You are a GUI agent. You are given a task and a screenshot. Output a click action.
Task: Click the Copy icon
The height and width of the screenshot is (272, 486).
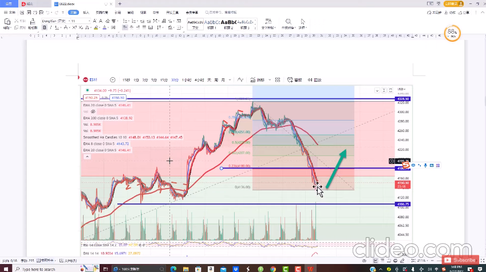point(17,27)
